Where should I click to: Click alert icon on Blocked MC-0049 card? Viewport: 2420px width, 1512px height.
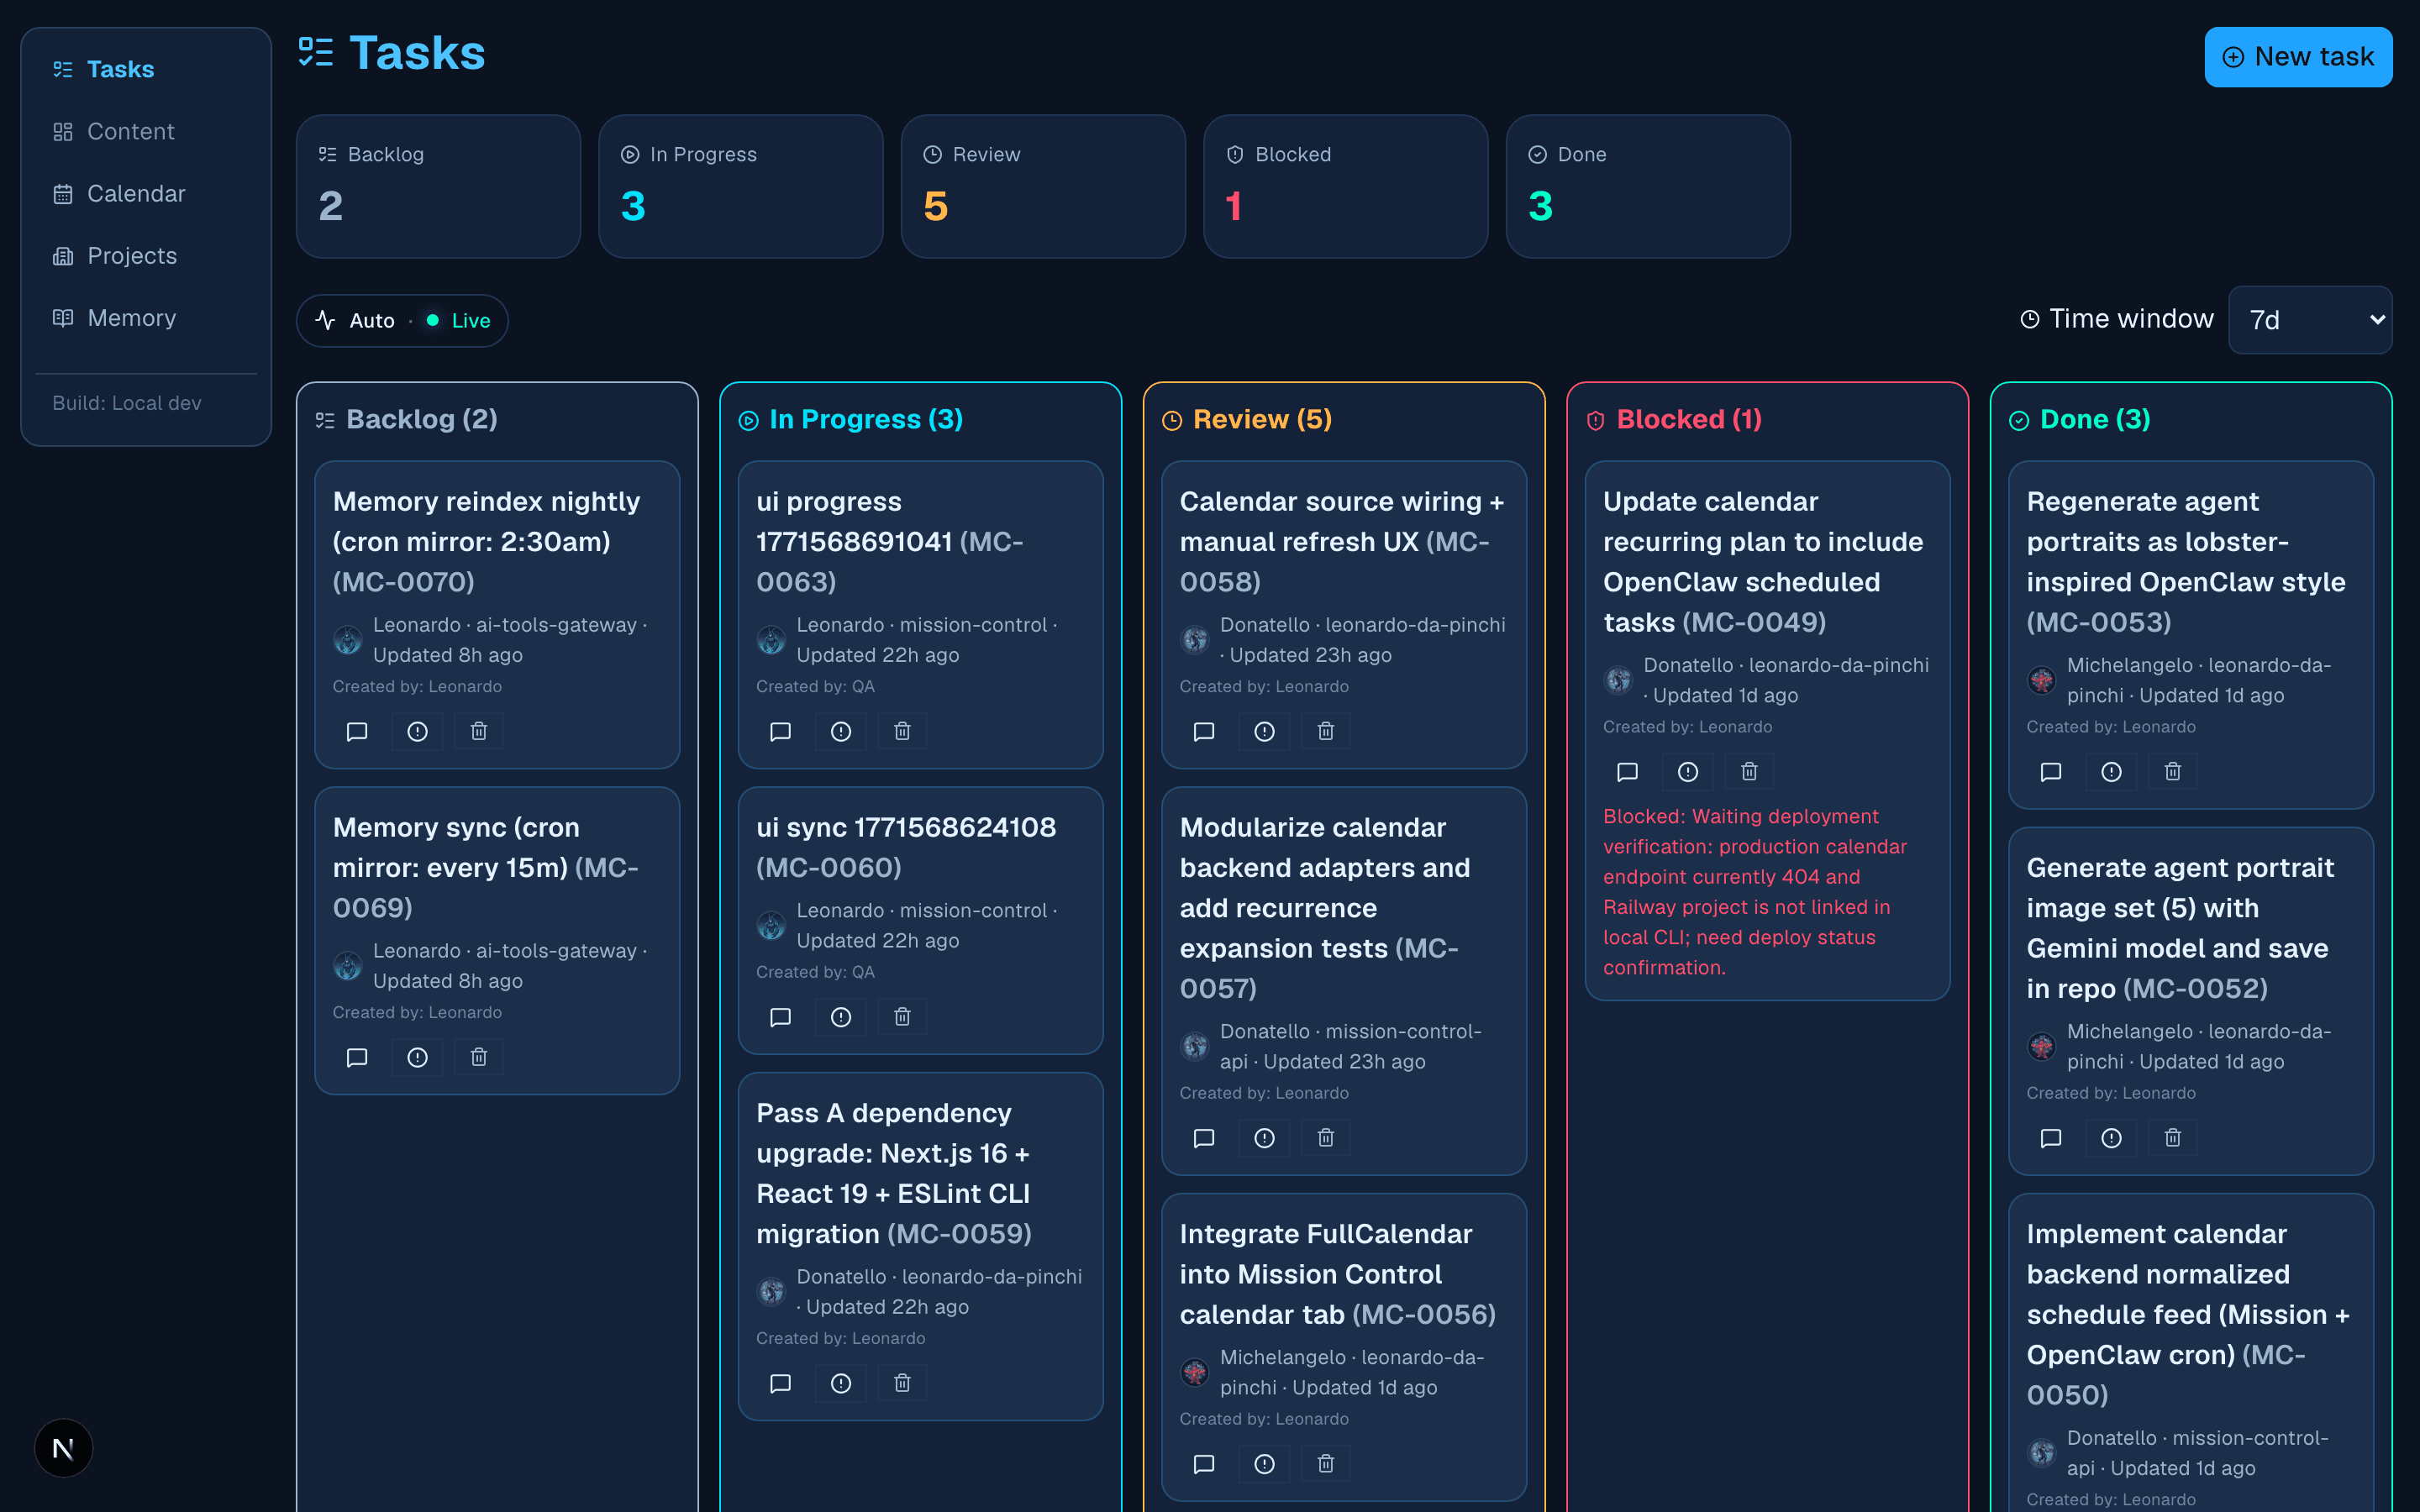click(1688, 771)
